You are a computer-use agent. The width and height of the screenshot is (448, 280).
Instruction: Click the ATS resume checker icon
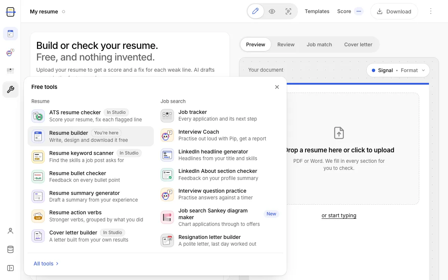click(x=38, y=116)
